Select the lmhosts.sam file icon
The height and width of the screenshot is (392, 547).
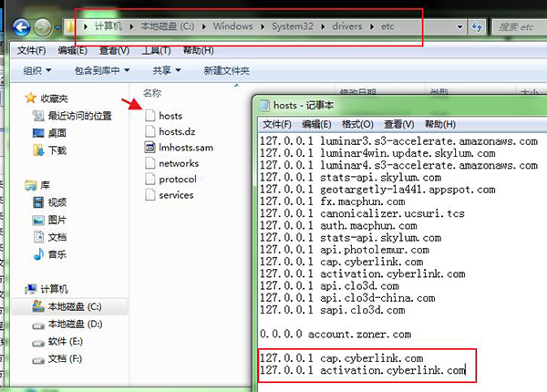[x=150, y=147]
